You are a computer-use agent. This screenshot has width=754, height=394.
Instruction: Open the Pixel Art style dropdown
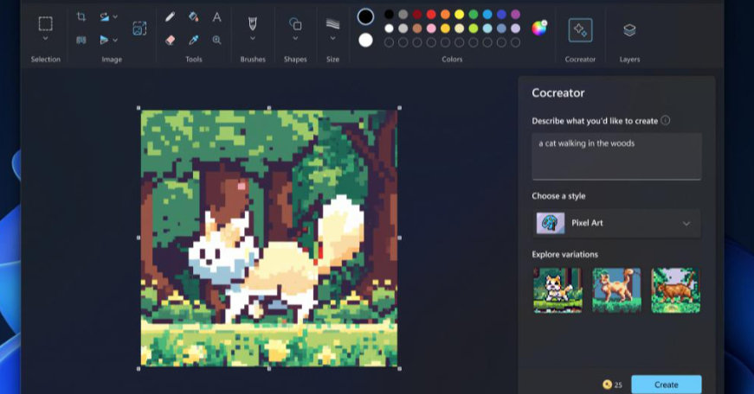coord(616,223)
